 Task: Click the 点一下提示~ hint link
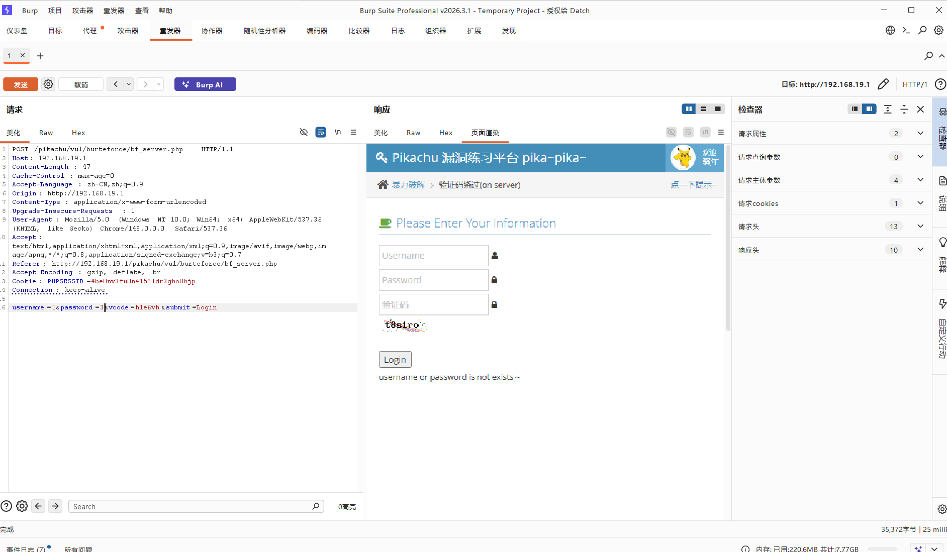coord(693,185)
